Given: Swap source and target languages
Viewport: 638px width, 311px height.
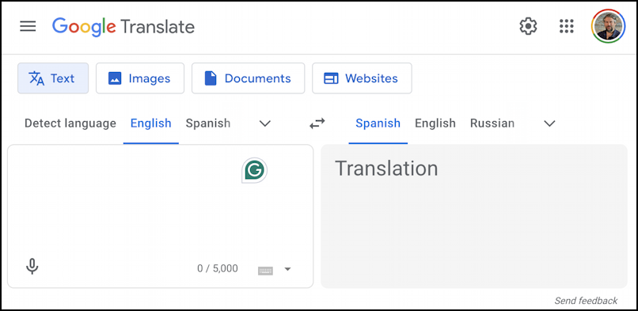Looking at the screenshot, I should click(x=317, y=123).
